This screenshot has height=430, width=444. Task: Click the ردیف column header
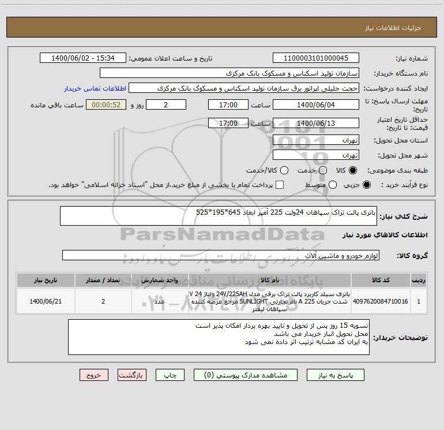click(x=419, y=281)
